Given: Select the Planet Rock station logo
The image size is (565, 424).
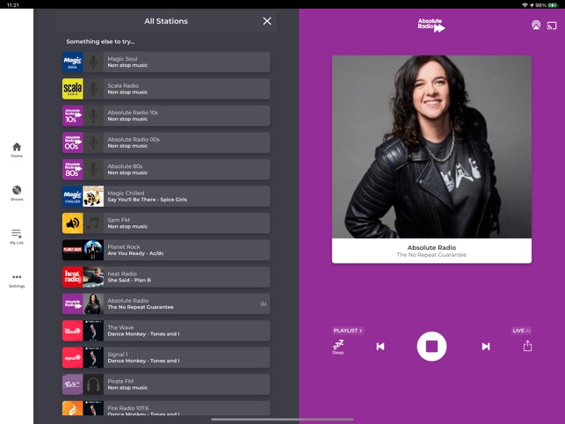Looking at the screenshot, I should tap(72, 250).
